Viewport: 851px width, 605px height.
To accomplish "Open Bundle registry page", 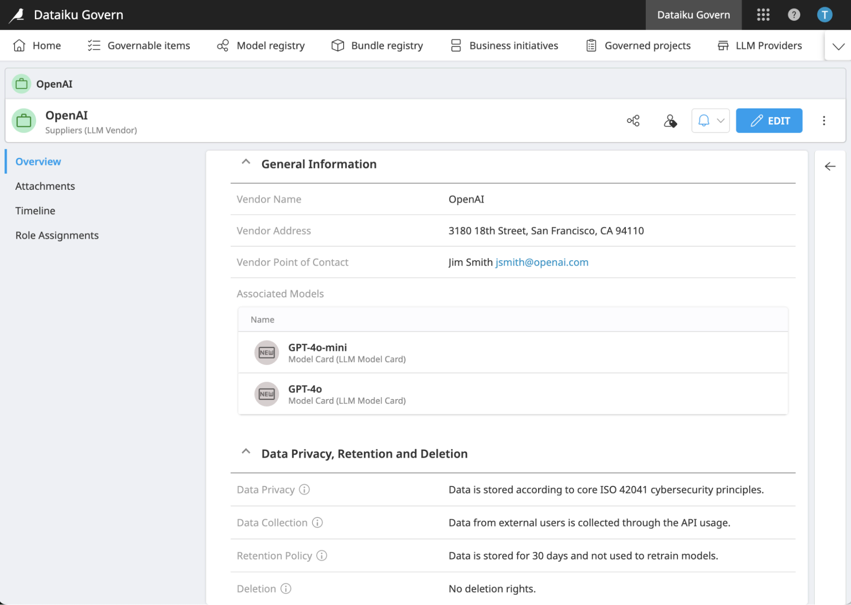I will 377,46.
